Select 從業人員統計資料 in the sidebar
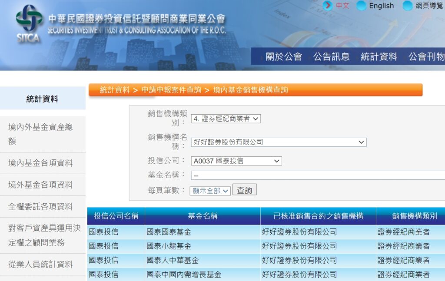 click(x=43, y=264)
